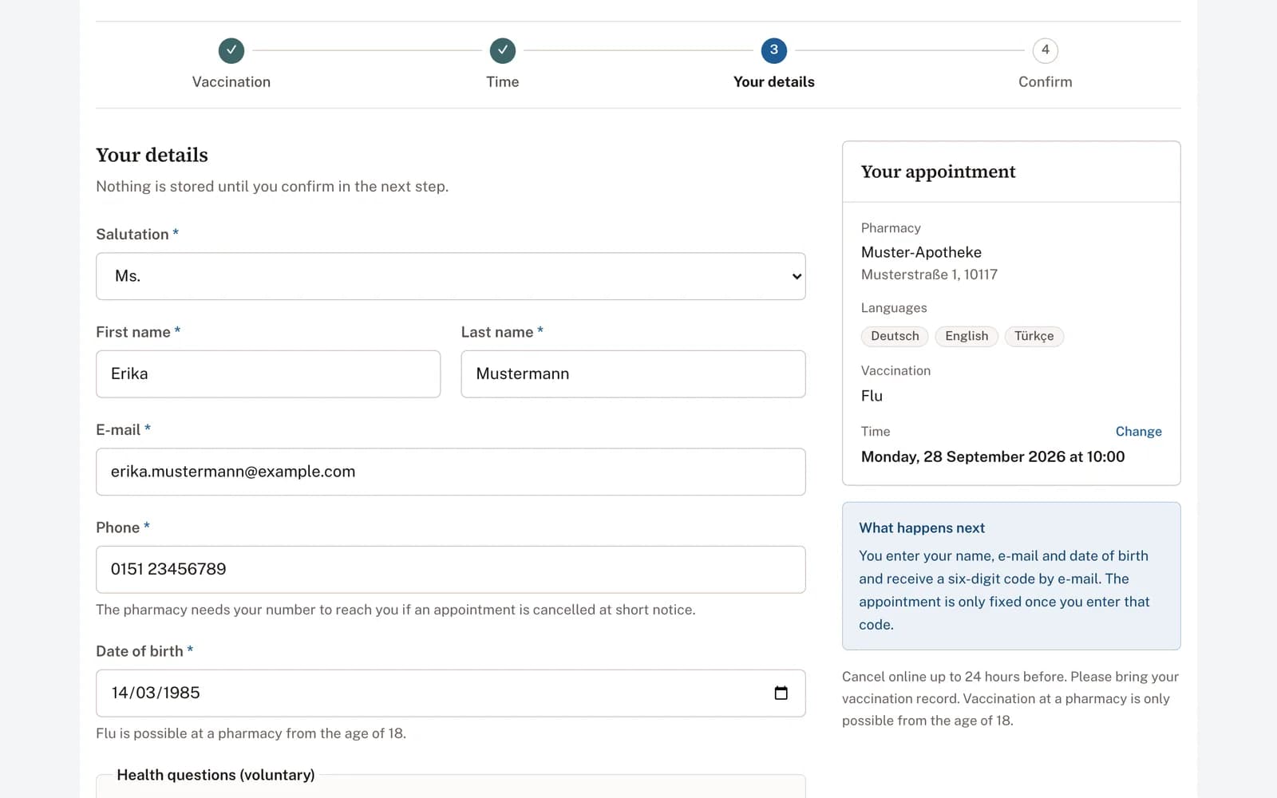The image size is (1277, 798).
Task: Open the date of birth calendar picker
Action: pyautogui.click(x=781, y=693)
